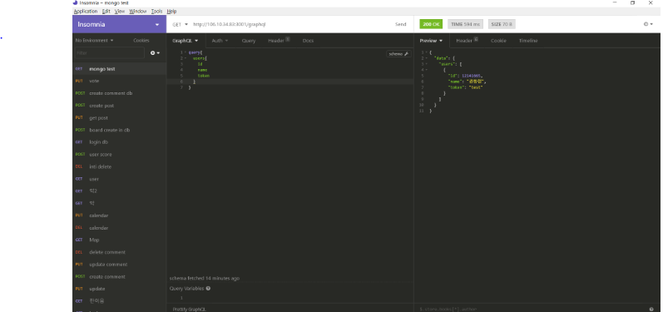Open the Window menu
The image size is (663, 312).
click(138, 12)
